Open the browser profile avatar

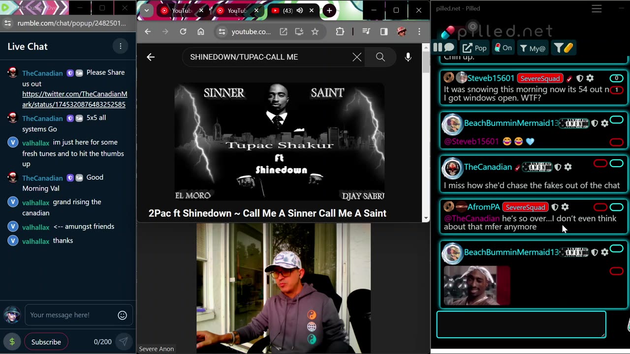[x=402, y=31]
